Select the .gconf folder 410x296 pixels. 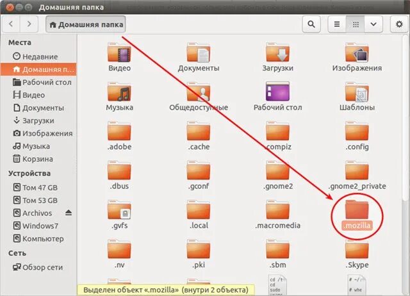(199, 171)
